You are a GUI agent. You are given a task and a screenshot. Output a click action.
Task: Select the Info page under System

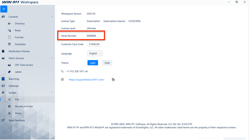click(x=17, y=100)
